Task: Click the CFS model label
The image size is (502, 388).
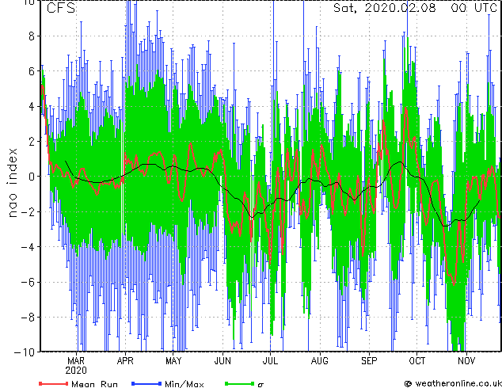Action: (x=61, y=8)
